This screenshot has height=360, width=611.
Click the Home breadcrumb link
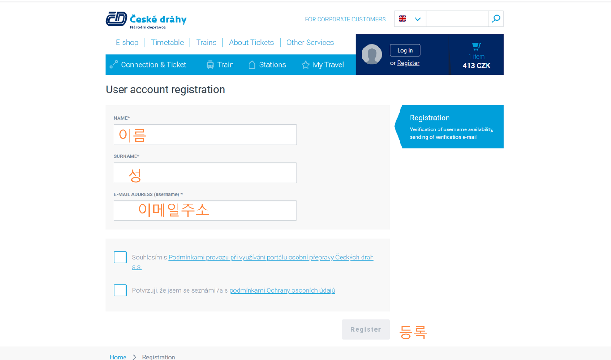tap(118, 357)
